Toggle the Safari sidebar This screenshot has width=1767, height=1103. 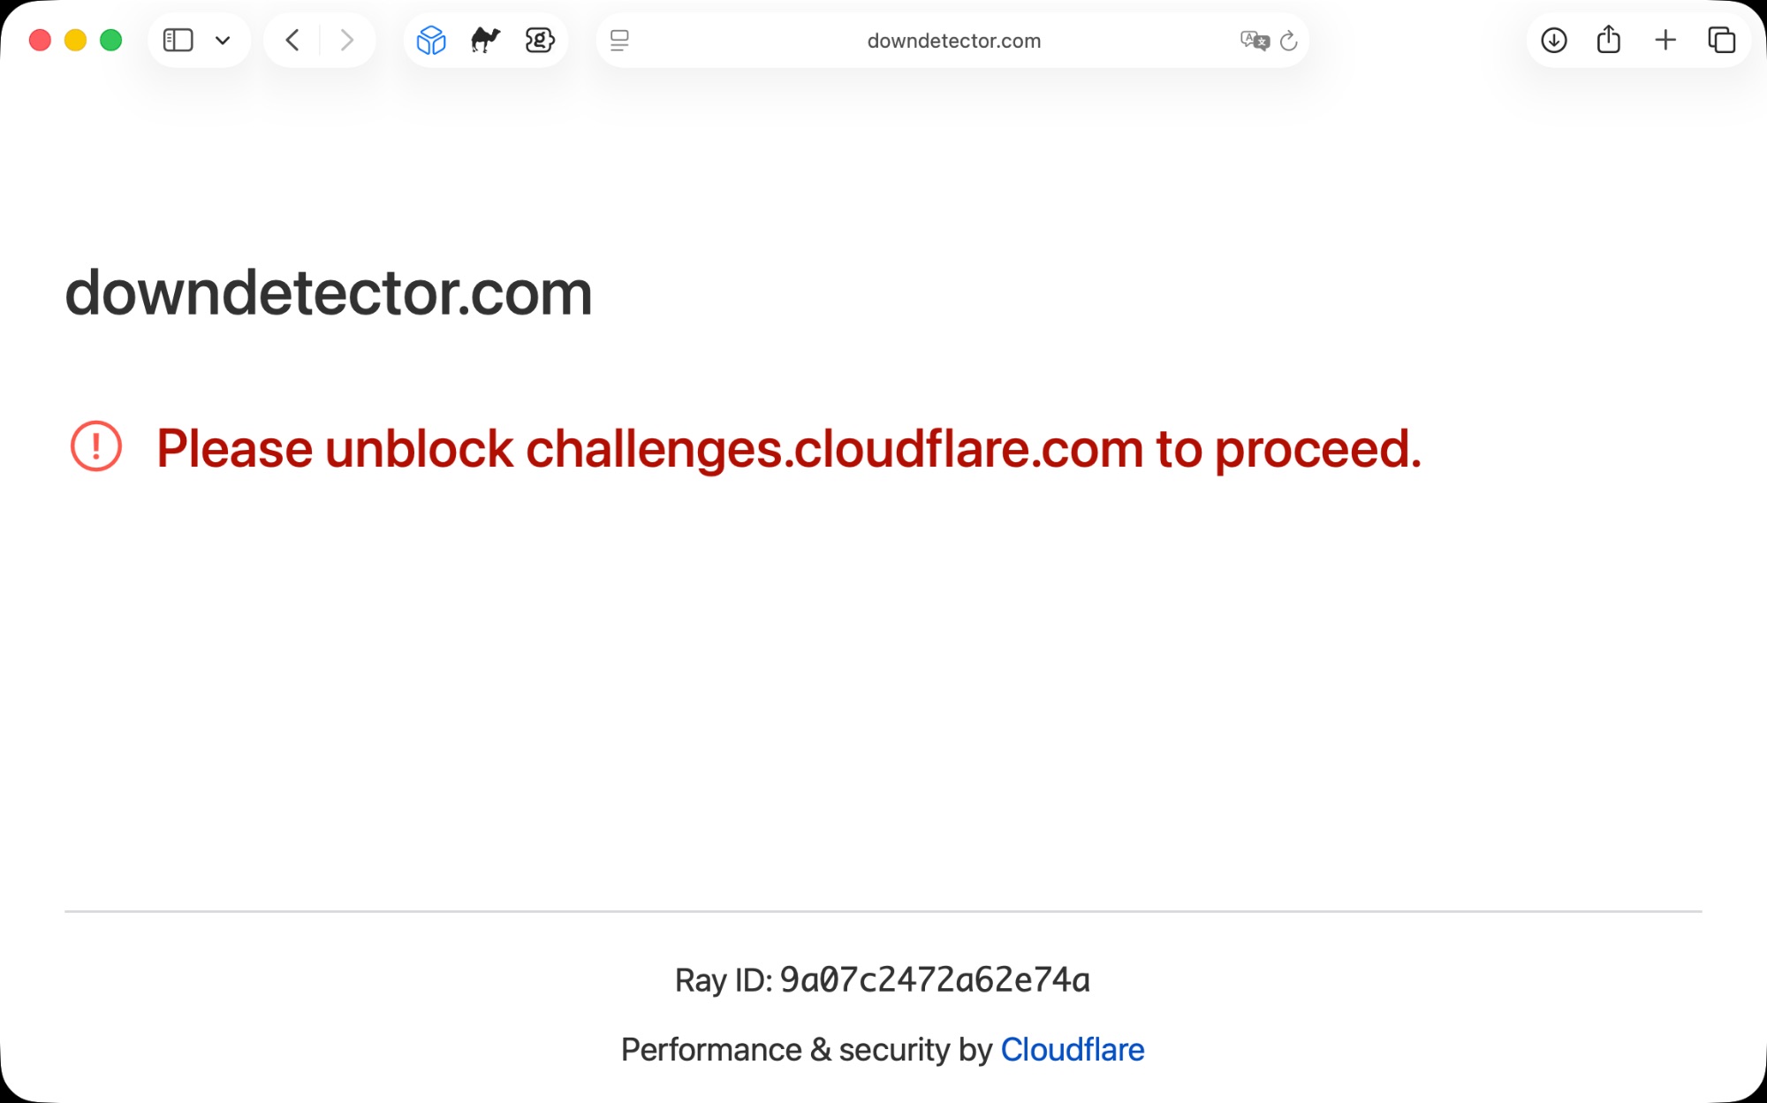pyautogui.click(x=178, y=40)
